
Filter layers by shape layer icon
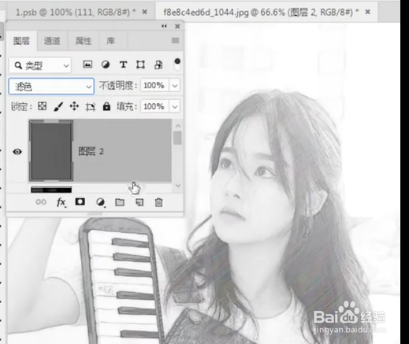tap(140, 65)
